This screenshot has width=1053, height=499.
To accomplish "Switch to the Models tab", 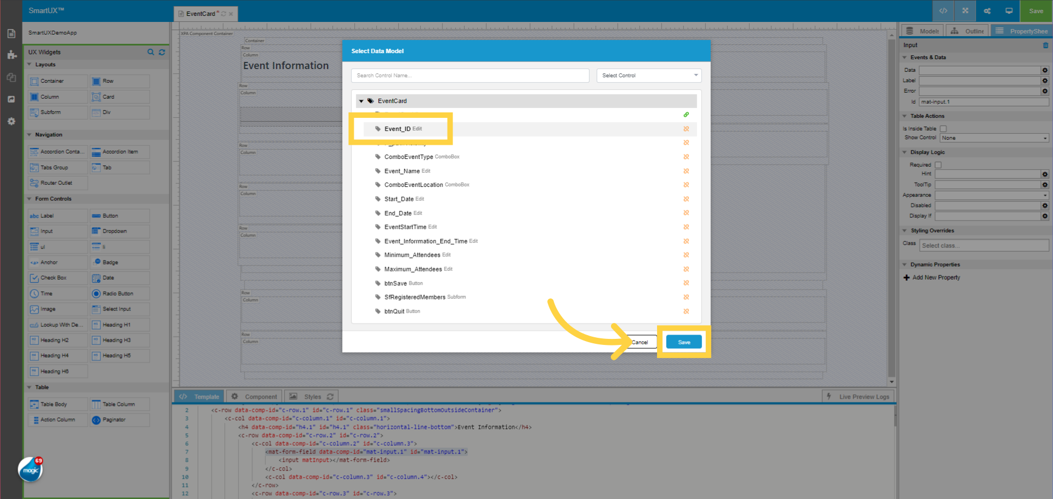I will coord(922,31).
